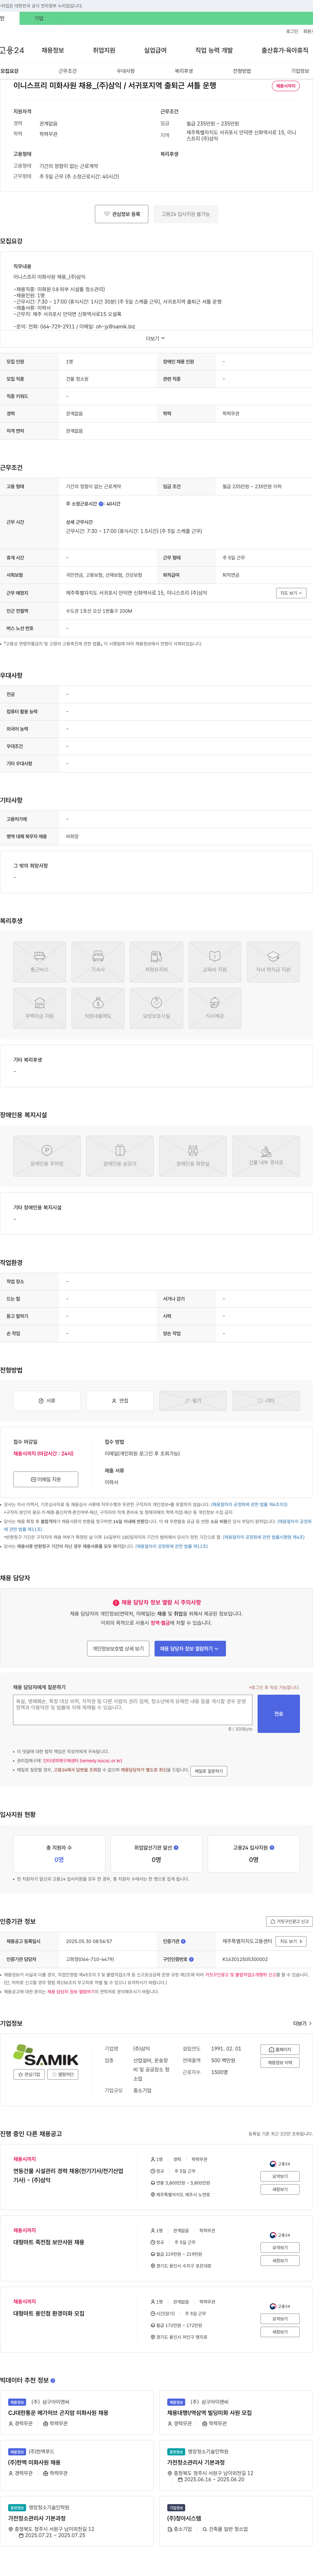313x2576 pixels.
Task: Open the 직업 능력 개발 menu
Action: pos(214,50)
